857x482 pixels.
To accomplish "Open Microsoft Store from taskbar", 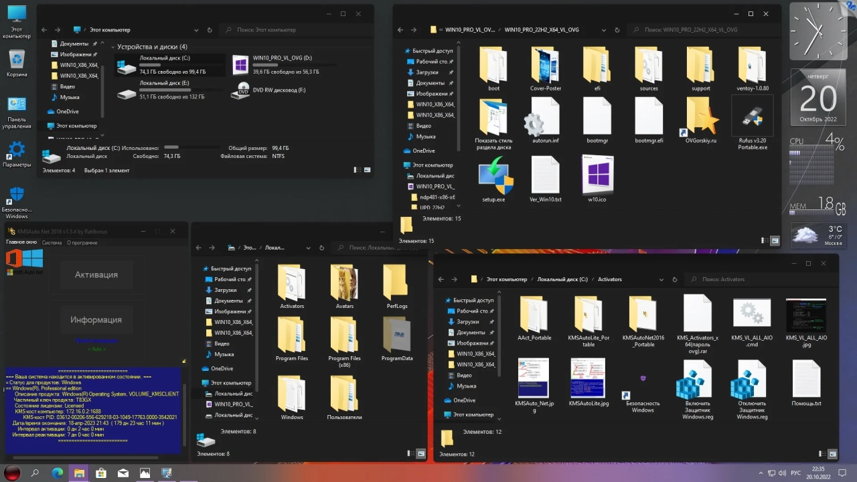I will tap(101, 473).
